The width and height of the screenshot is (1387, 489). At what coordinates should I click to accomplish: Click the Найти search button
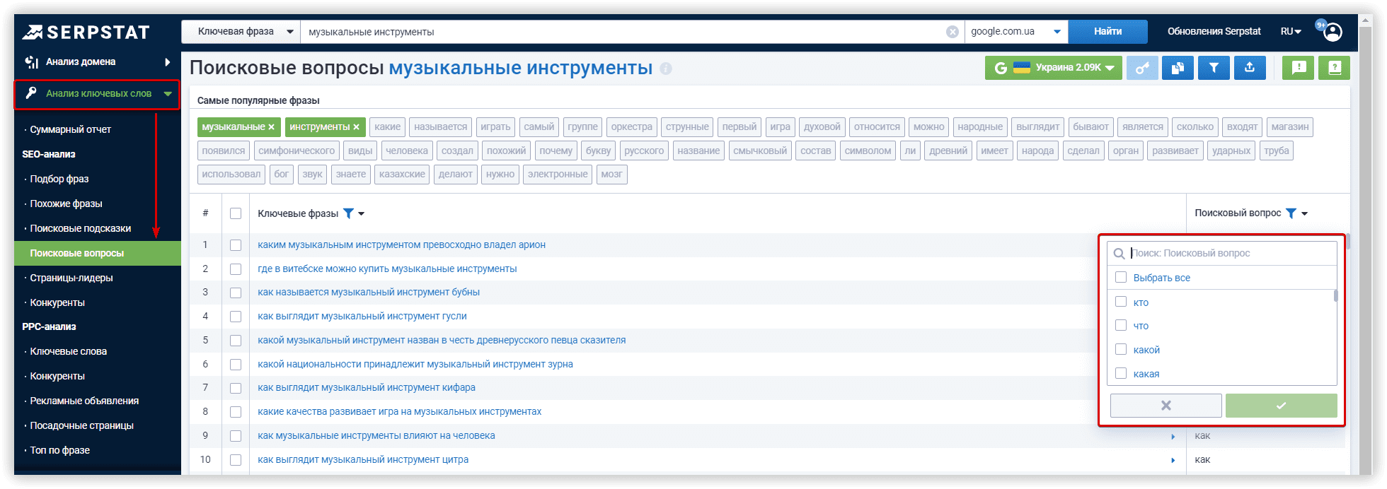pyautogui.click(x=1108, y=32)
